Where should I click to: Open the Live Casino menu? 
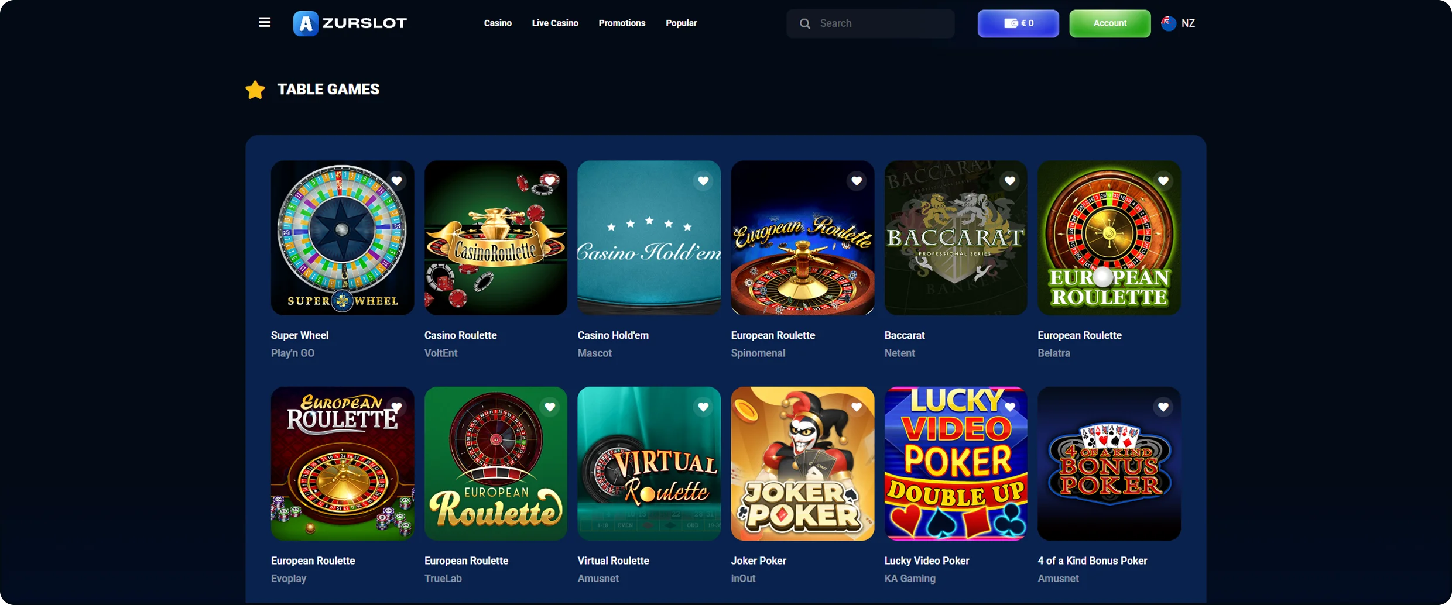pyautogui.click(x=555, y=23)
